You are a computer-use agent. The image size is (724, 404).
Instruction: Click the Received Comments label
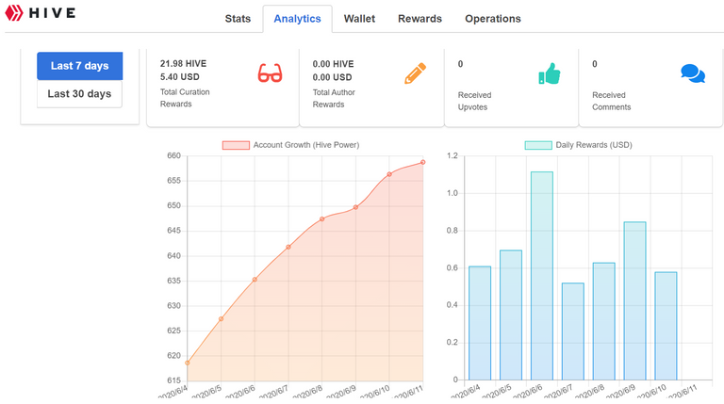click(611, 101)
